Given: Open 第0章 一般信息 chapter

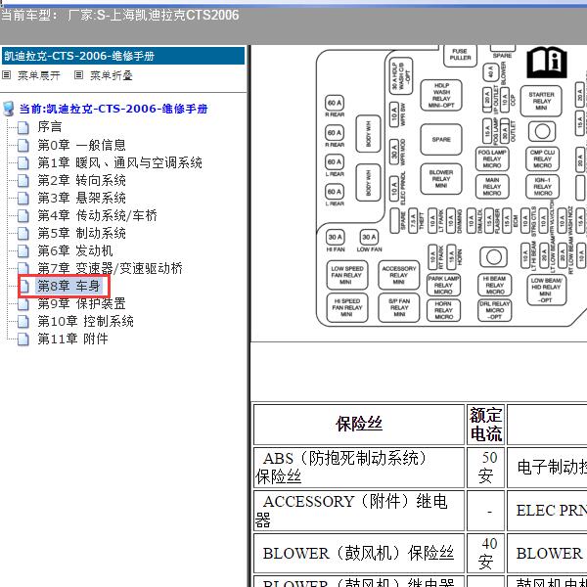Looking at the screenshot, I should point(81,145).
